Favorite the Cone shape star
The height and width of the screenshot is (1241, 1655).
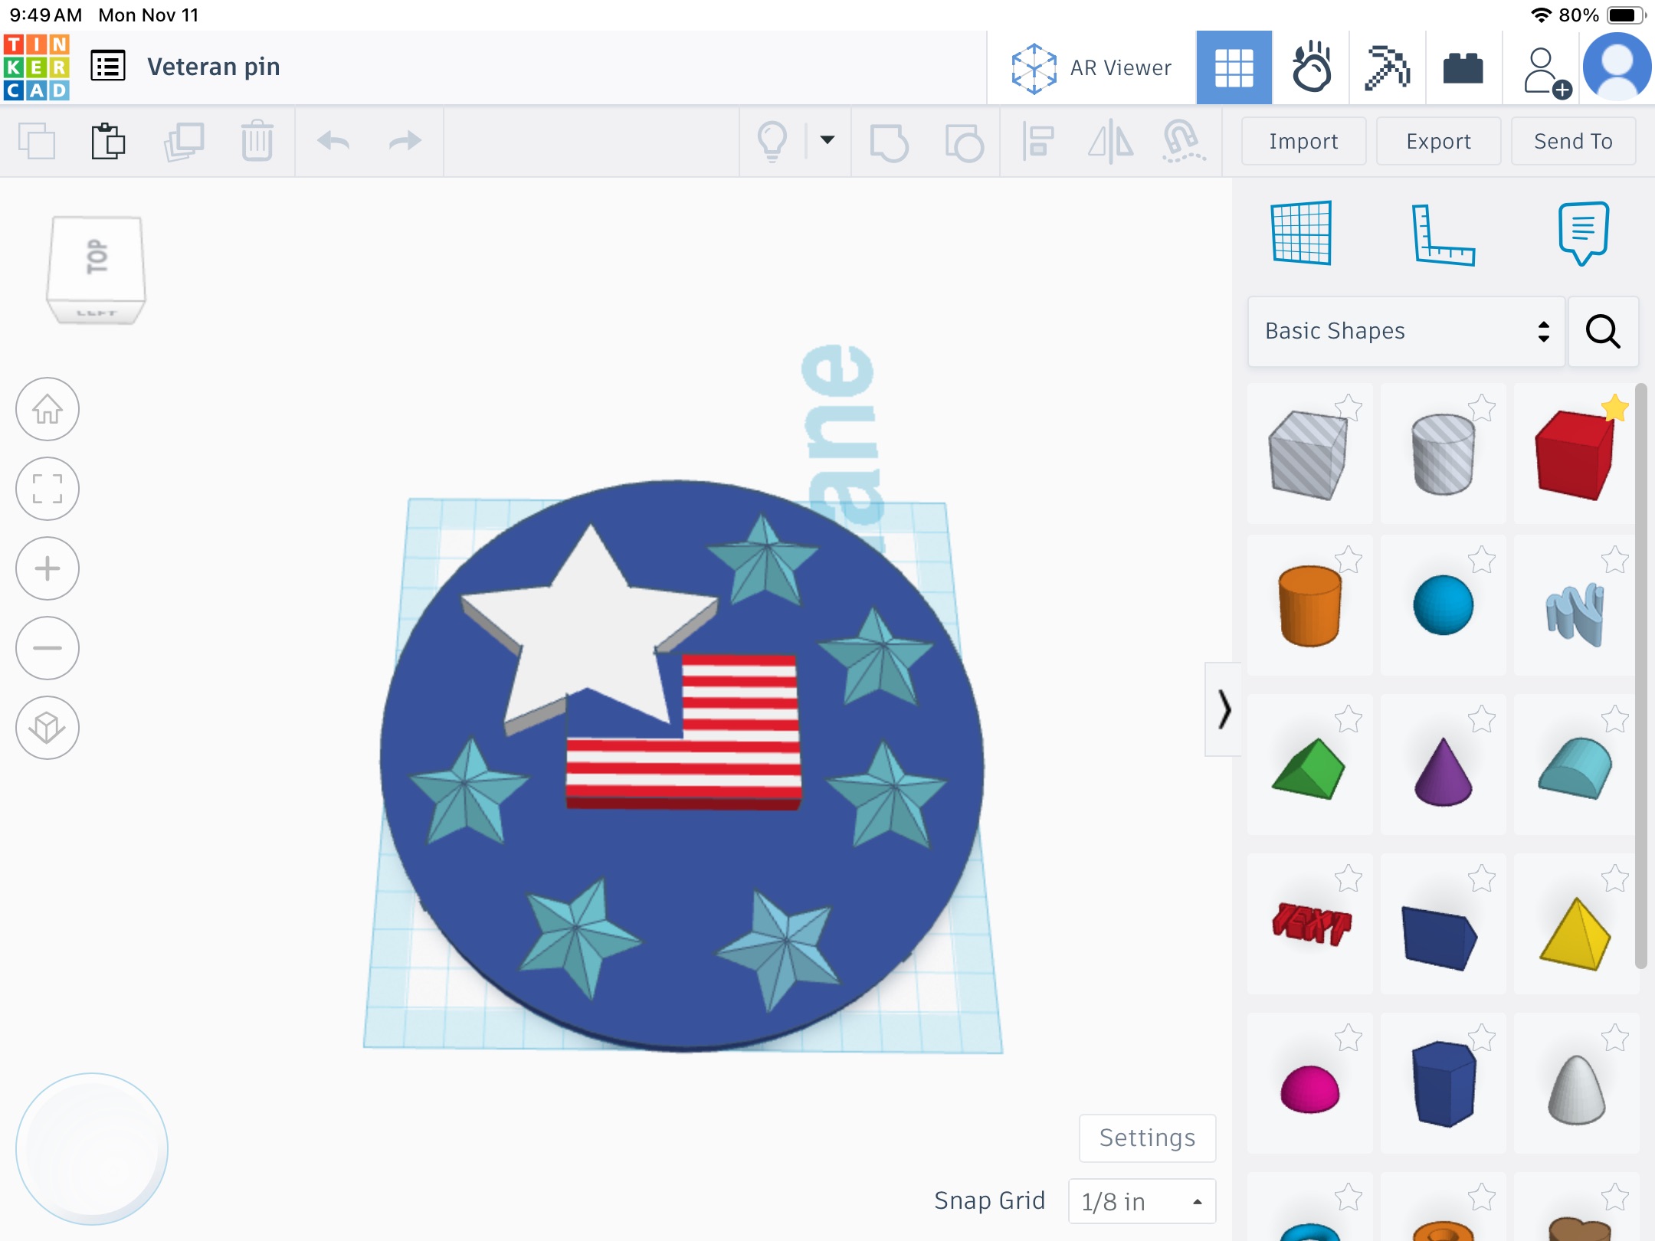click(1482, 719)
